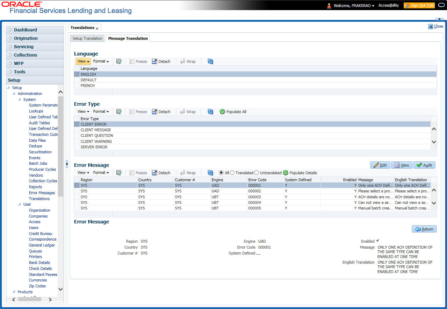Open the Format menu in Language section
447x309 pixels.
pyautogui.click(x=101, y=61)
